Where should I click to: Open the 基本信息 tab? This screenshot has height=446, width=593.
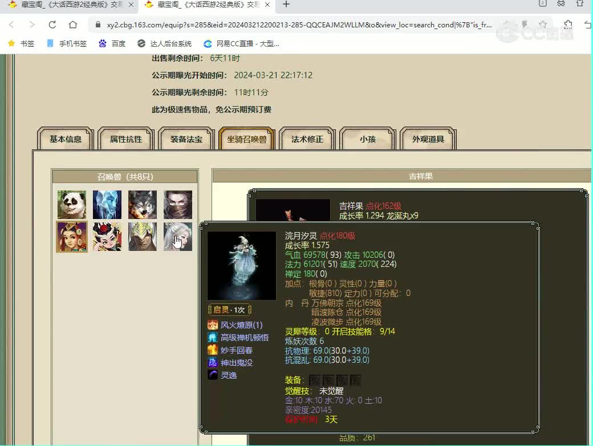66,139
